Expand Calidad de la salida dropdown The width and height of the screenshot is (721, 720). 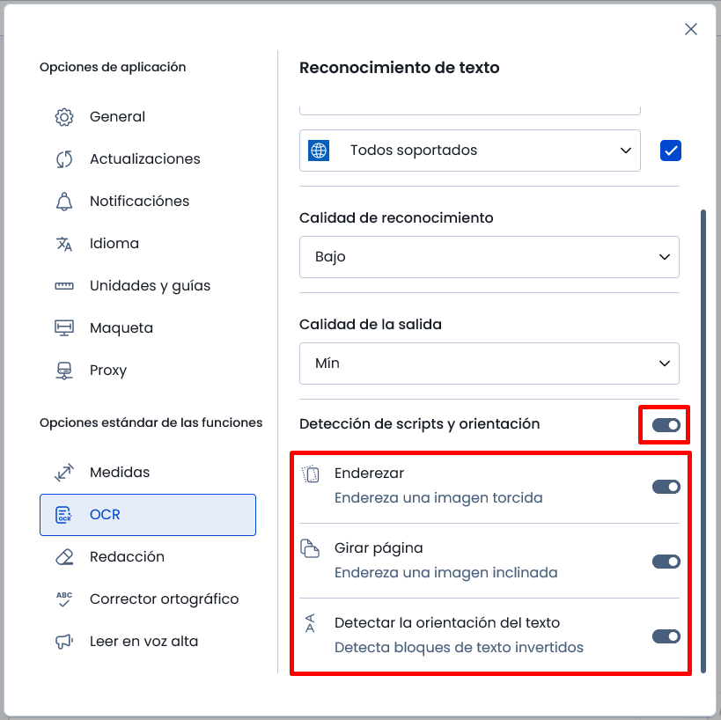pyautogui.click(x=489, y=364)
